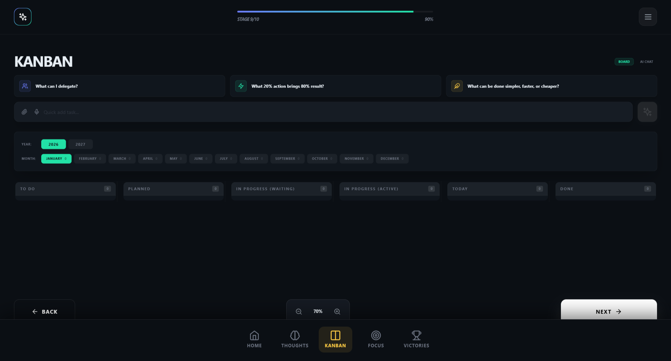This screenshot has height=361, width=671.
Task: Click the Planned column header
Action: [173, 189]
